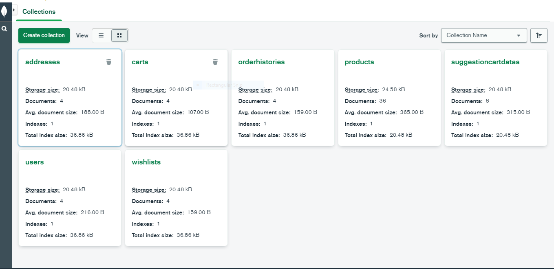Click Storage size label in products card
Image resolution: width=554 pixels, height=269 pixels.
pyautogui.click(x=362, y=90)
